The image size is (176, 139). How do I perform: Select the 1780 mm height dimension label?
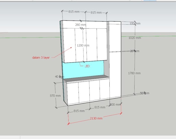(134, 73)
